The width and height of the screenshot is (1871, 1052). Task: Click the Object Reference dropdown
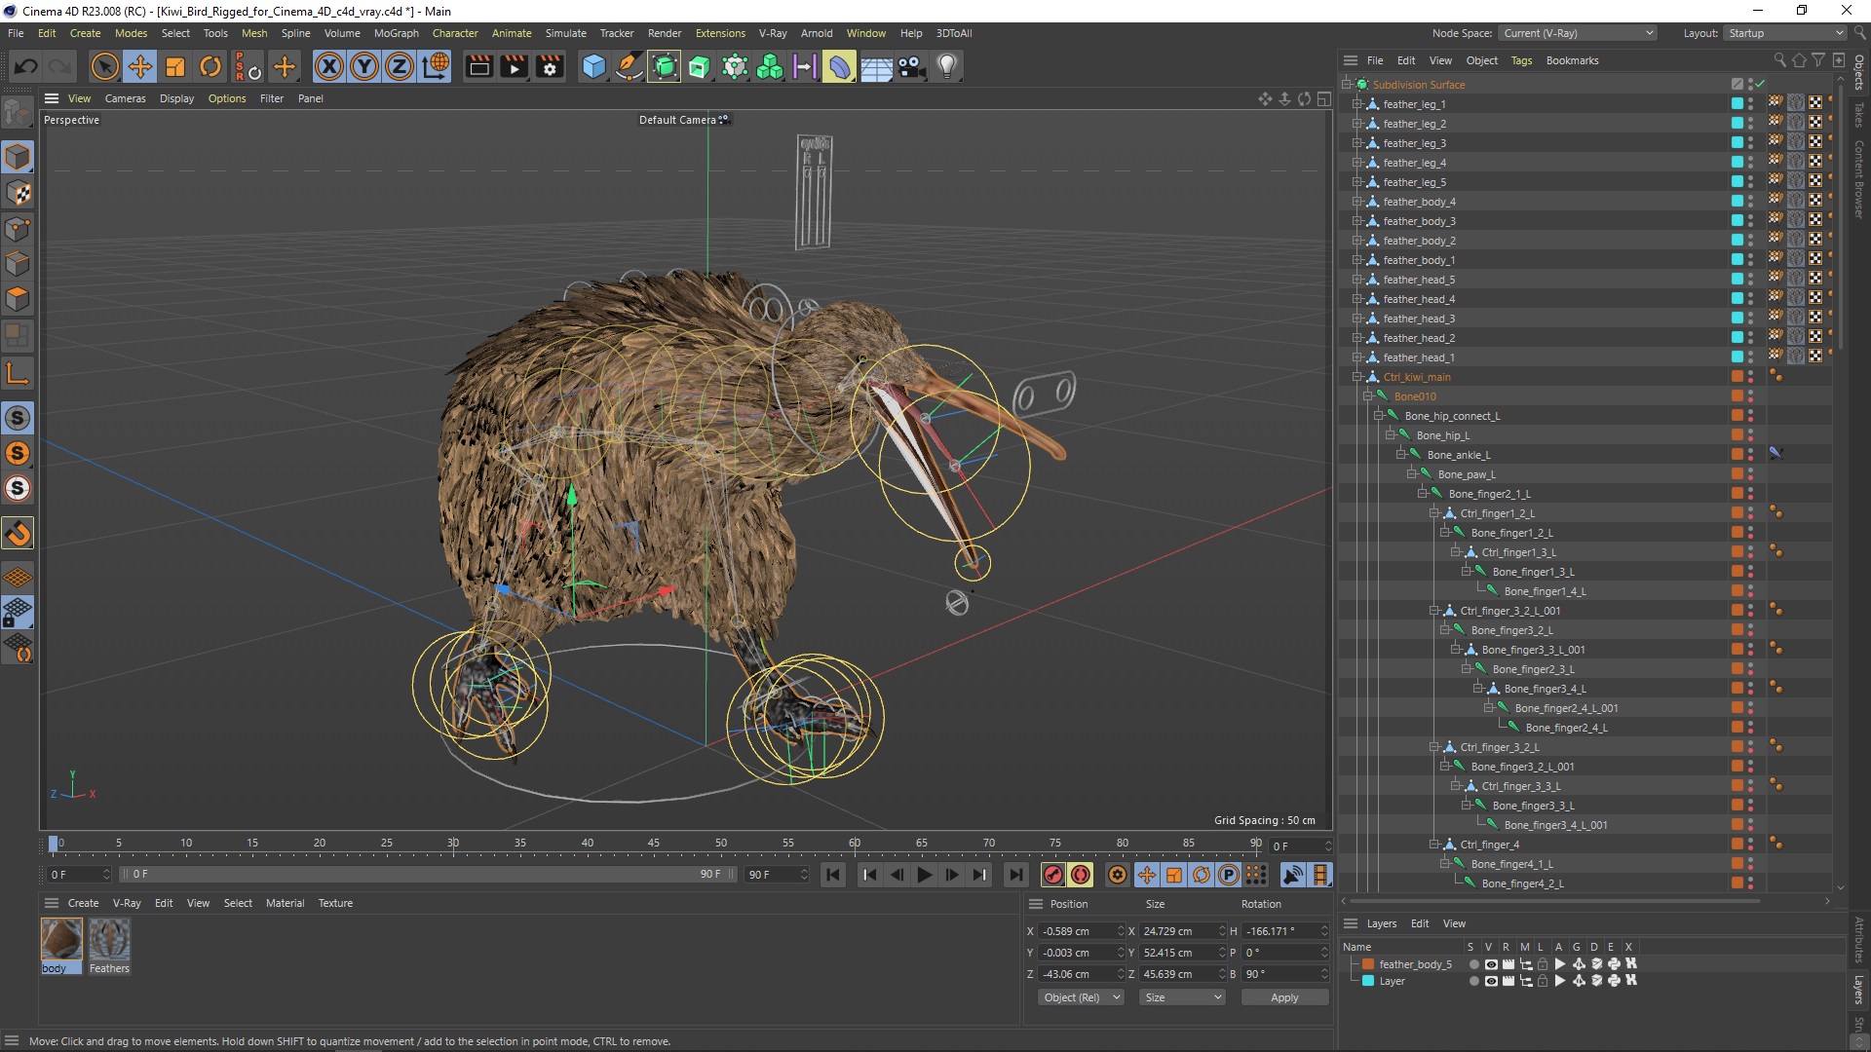tap(1081, 996)
